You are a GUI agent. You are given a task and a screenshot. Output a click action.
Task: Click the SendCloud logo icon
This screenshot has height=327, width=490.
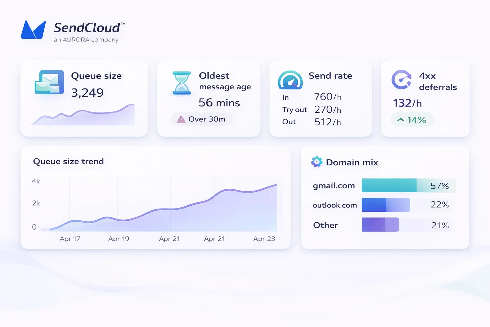(33, 30)
